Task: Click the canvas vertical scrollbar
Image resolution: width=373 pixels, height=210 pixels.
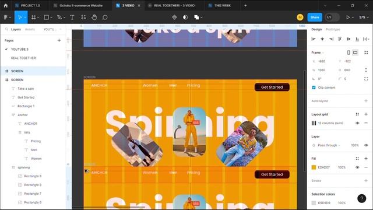Action: click(x=305, y=121)
